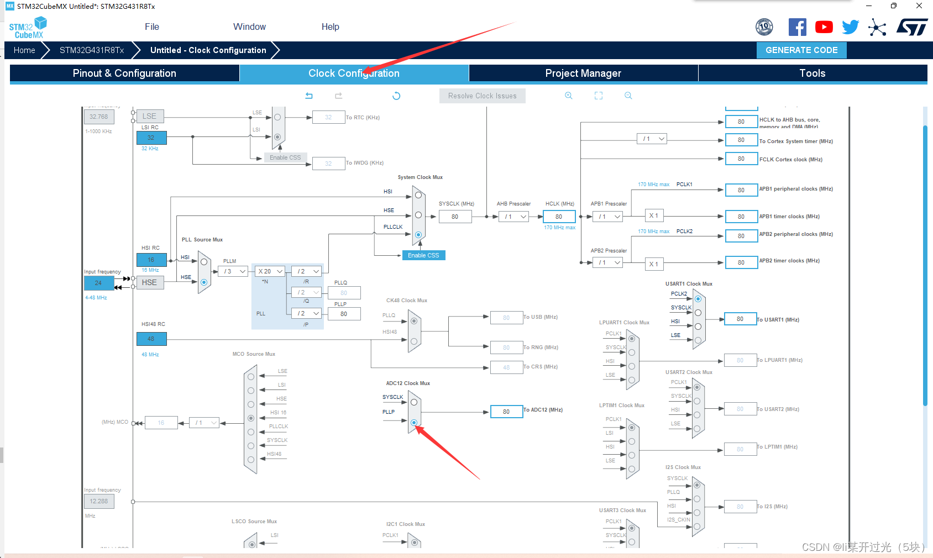Viewport: 933px width, 558px height.
Task: Click the HCLK (MHz) value field
Action: pos(559,217)
